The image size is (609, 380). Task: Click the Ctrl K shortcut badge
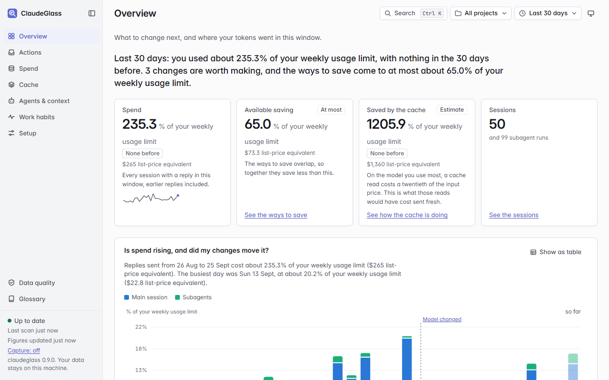pos(432,13)
